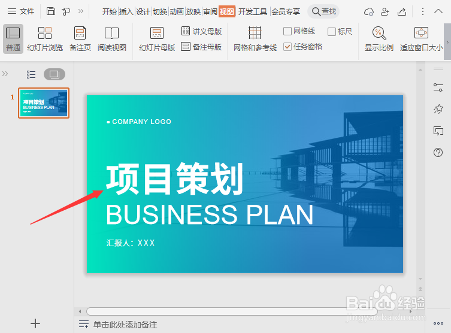Click sidebar top drag handle lines
This screenshot has height=333, width=451.
[x=438, y=69]
